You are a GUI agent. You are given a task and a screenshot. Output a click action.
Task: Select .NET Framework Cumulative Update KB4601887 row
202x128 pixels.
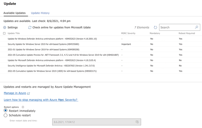pos(101,55)
